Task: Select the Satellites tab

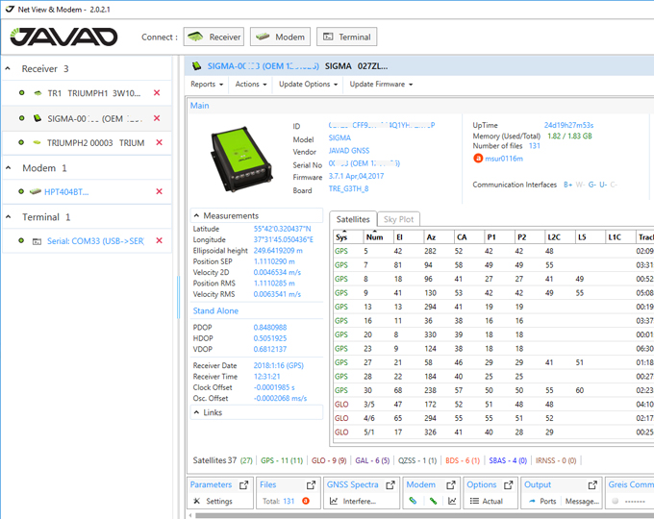Action: (x=353, y=219)
